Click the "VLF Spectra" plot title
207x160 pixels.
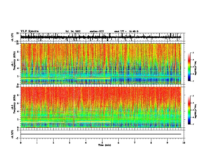[30, 31]
